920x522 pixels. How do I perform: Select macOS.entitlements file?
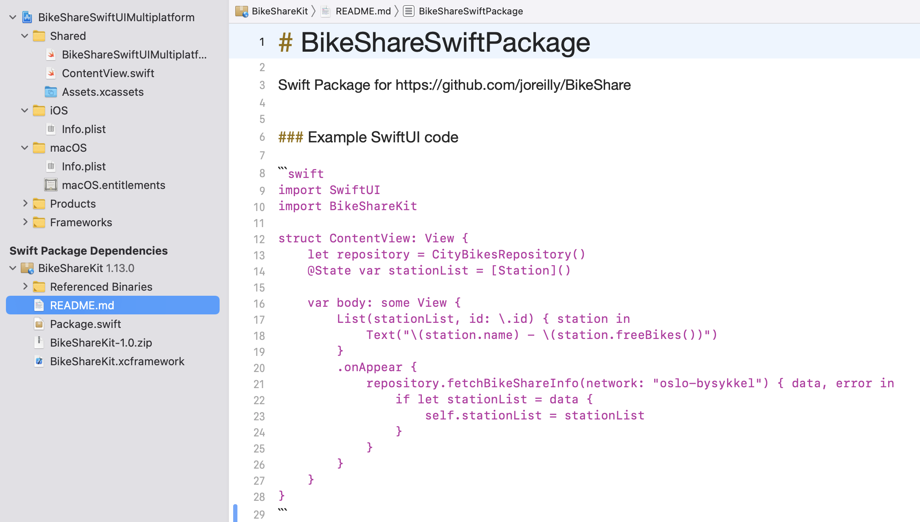click(114, 185)
